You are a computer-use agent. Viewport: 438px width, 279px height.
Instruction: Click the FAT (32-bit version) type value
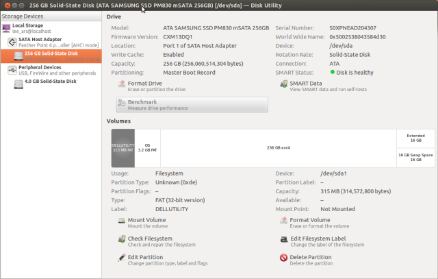tap(180, 200)
